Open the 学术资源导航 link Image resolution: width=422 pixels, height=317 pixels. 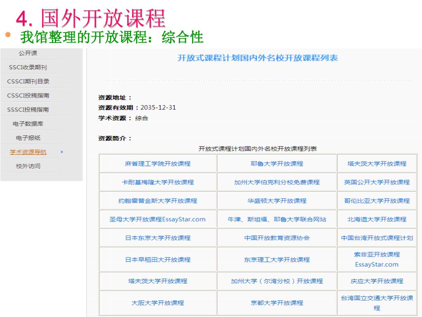[x=28, y=152]
